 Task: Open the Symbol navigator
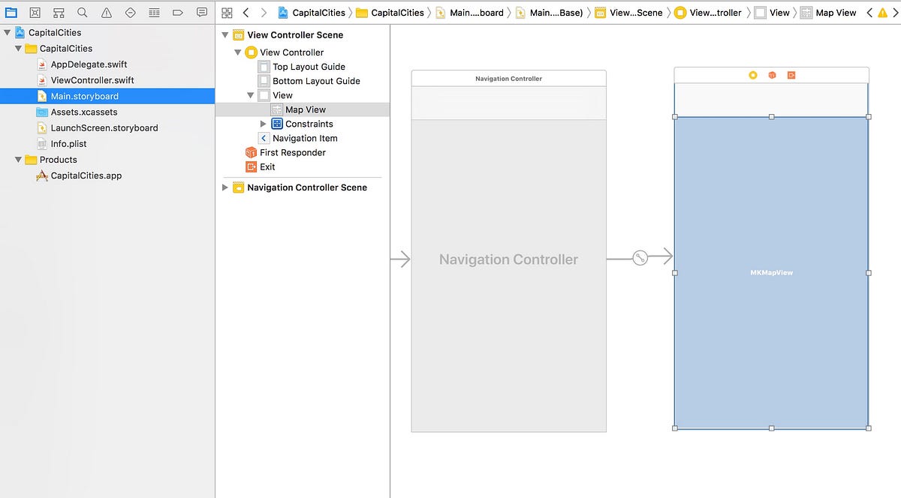click(x=58, y=12)
